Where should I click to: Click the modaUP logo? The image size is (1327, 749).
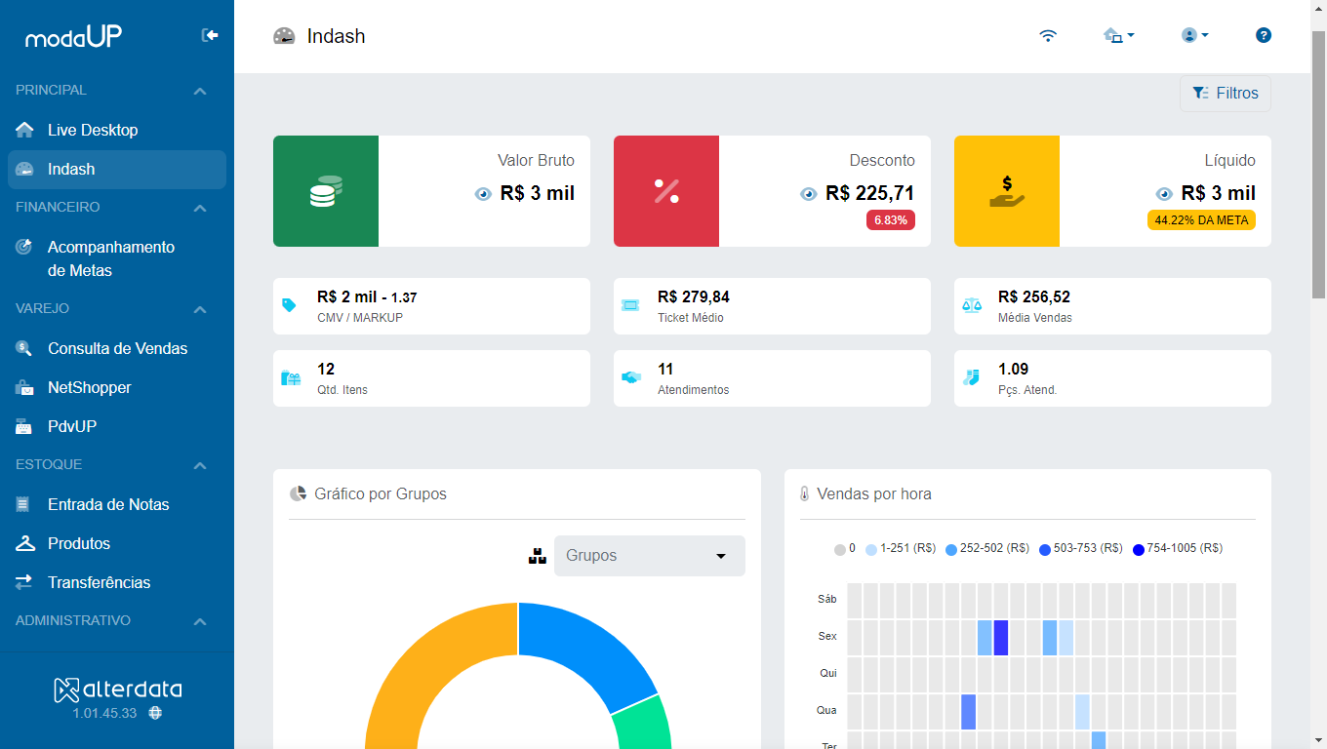tap(73, 36)
